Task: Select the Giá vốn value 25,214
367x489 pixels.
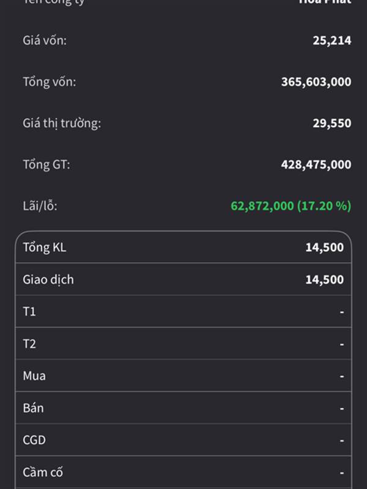Action: click(x=332, y=40)
